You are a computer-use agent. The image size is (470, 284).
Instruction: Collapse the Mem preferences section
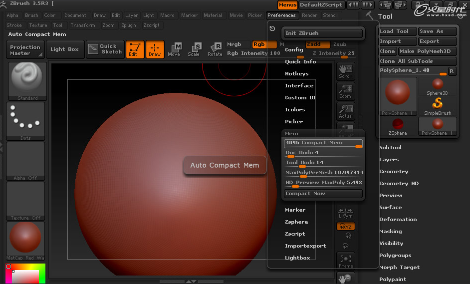point(291,133)
